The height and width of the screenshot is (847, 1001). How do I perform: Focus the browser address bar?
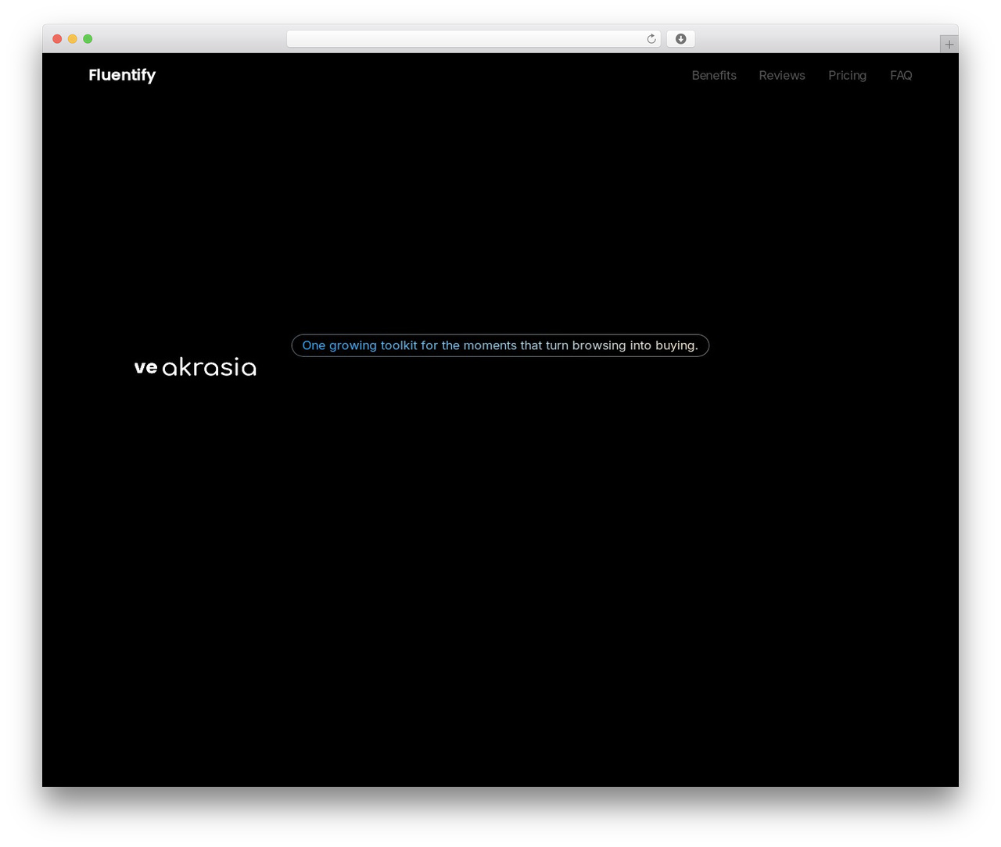474,39
